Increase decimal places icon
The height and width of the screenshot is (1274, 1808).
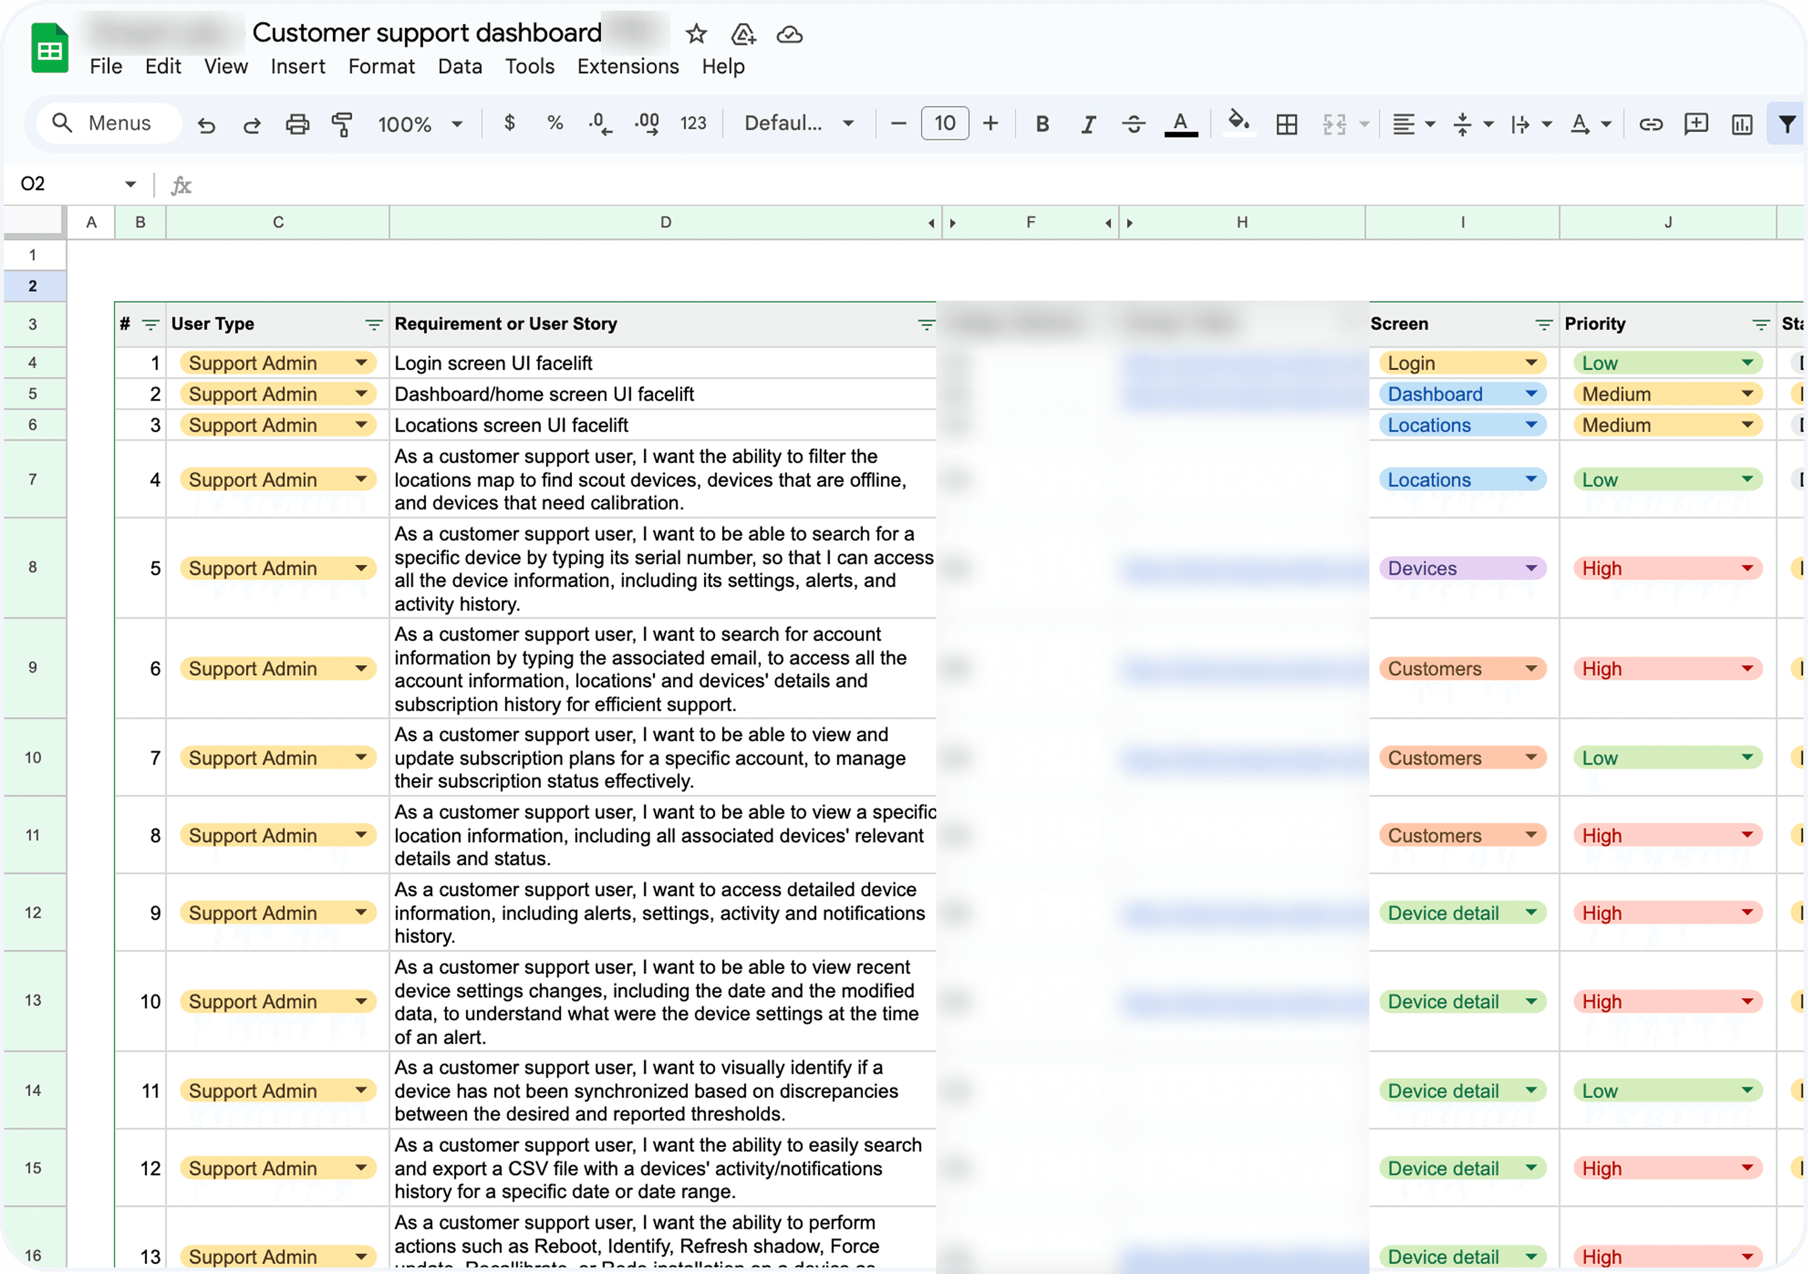point(646,124)
